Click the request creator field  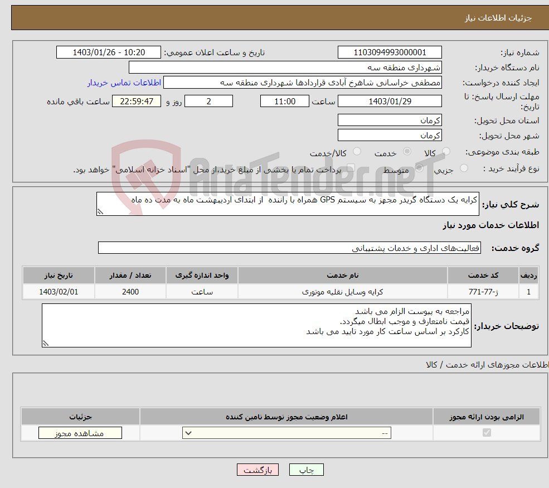coord(303,83)
